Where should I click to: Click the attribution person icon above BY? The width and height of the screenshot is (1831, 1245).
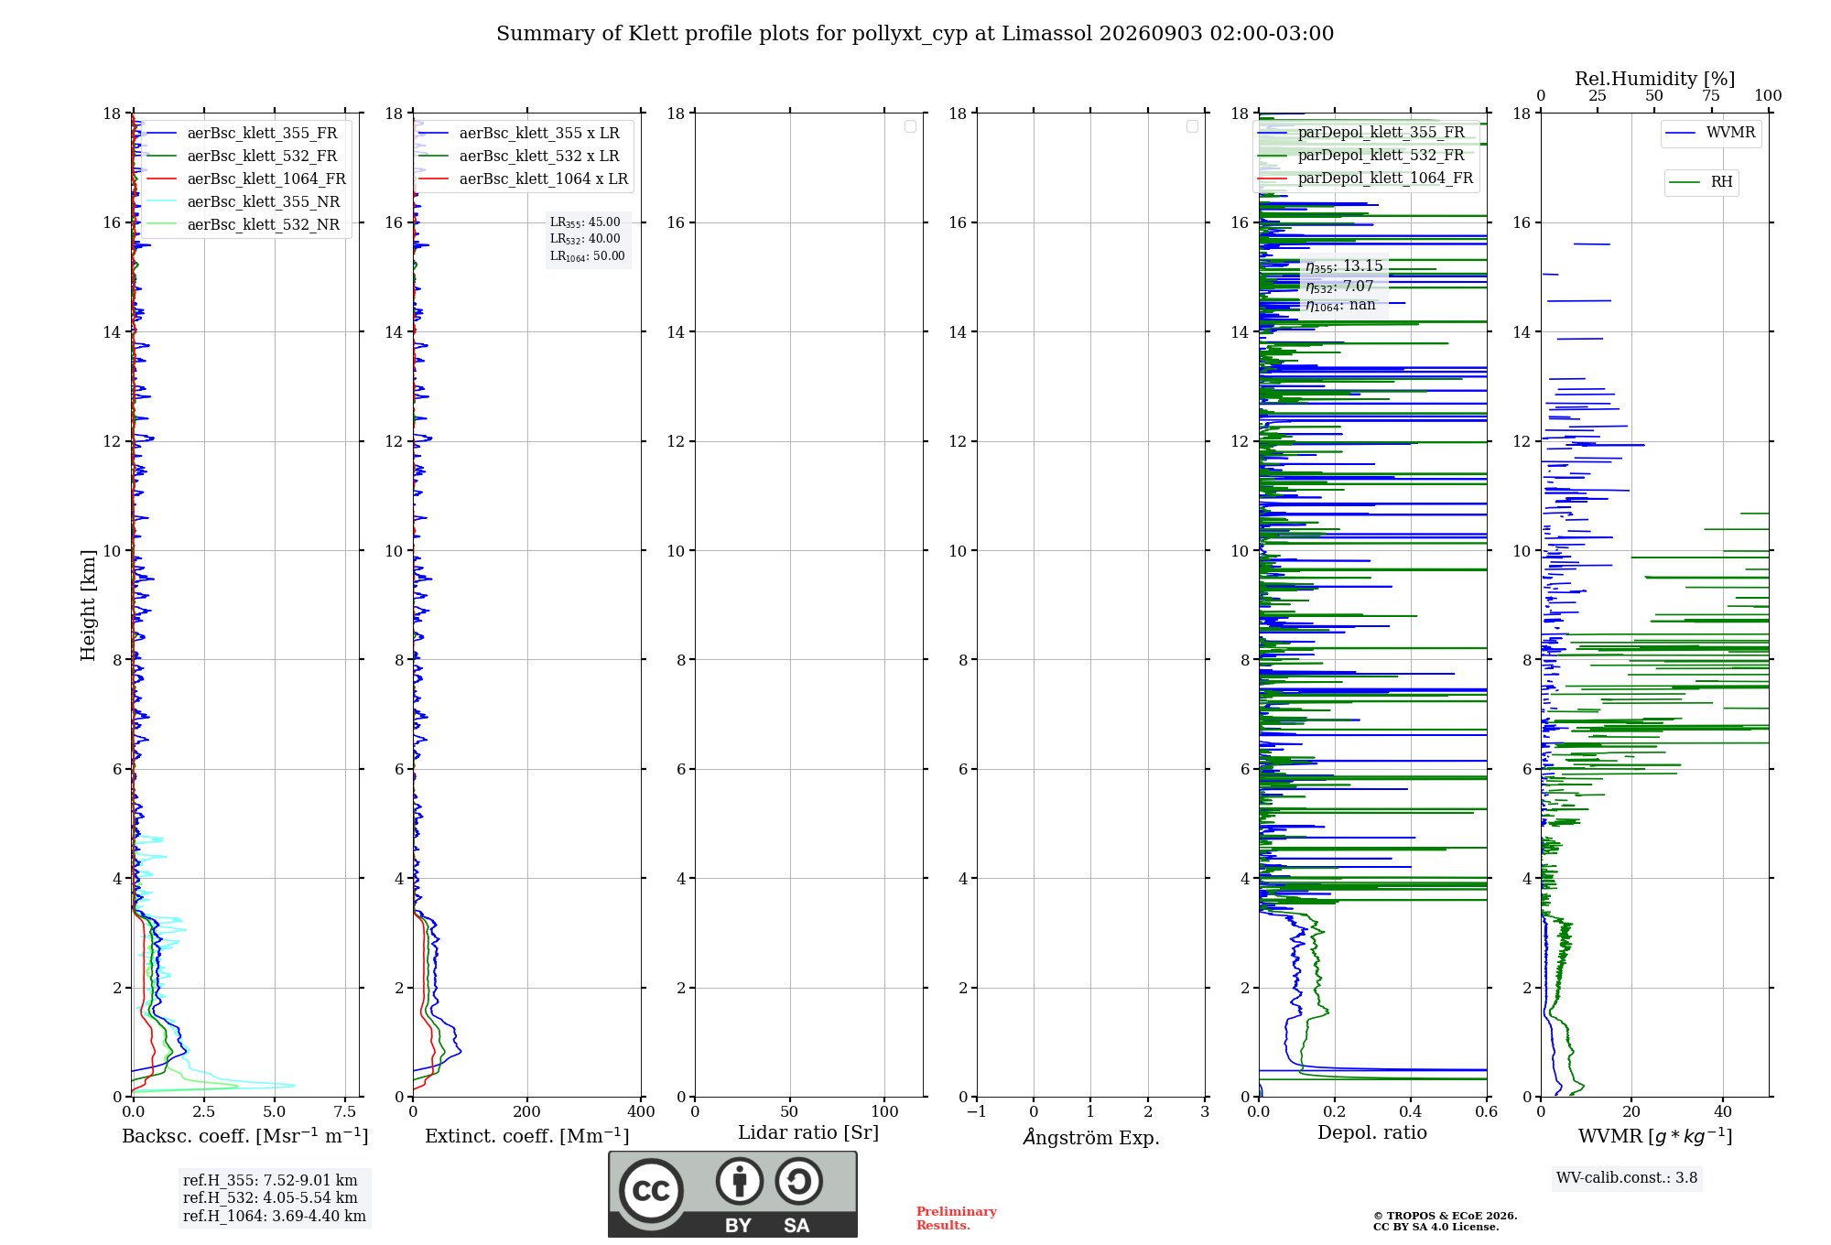tap(740, 1181)
